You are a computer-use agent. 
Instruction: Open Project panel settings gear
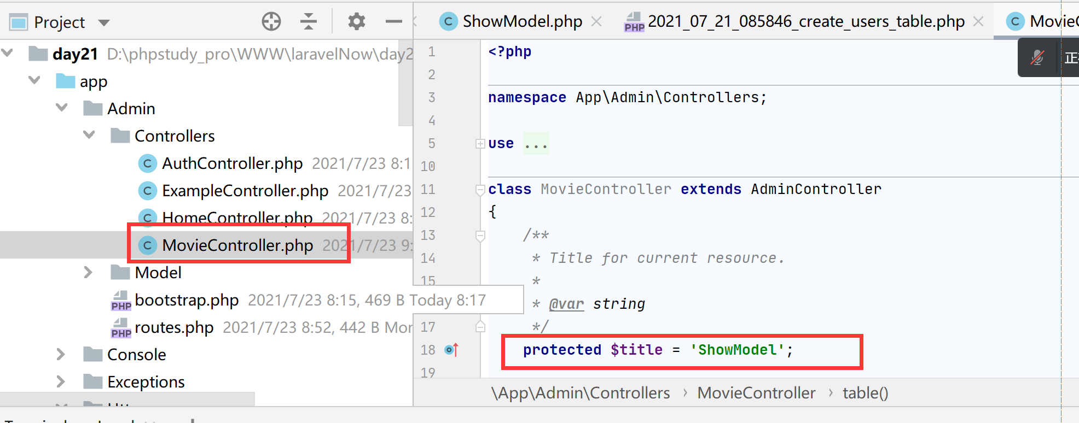click(357, 22)
